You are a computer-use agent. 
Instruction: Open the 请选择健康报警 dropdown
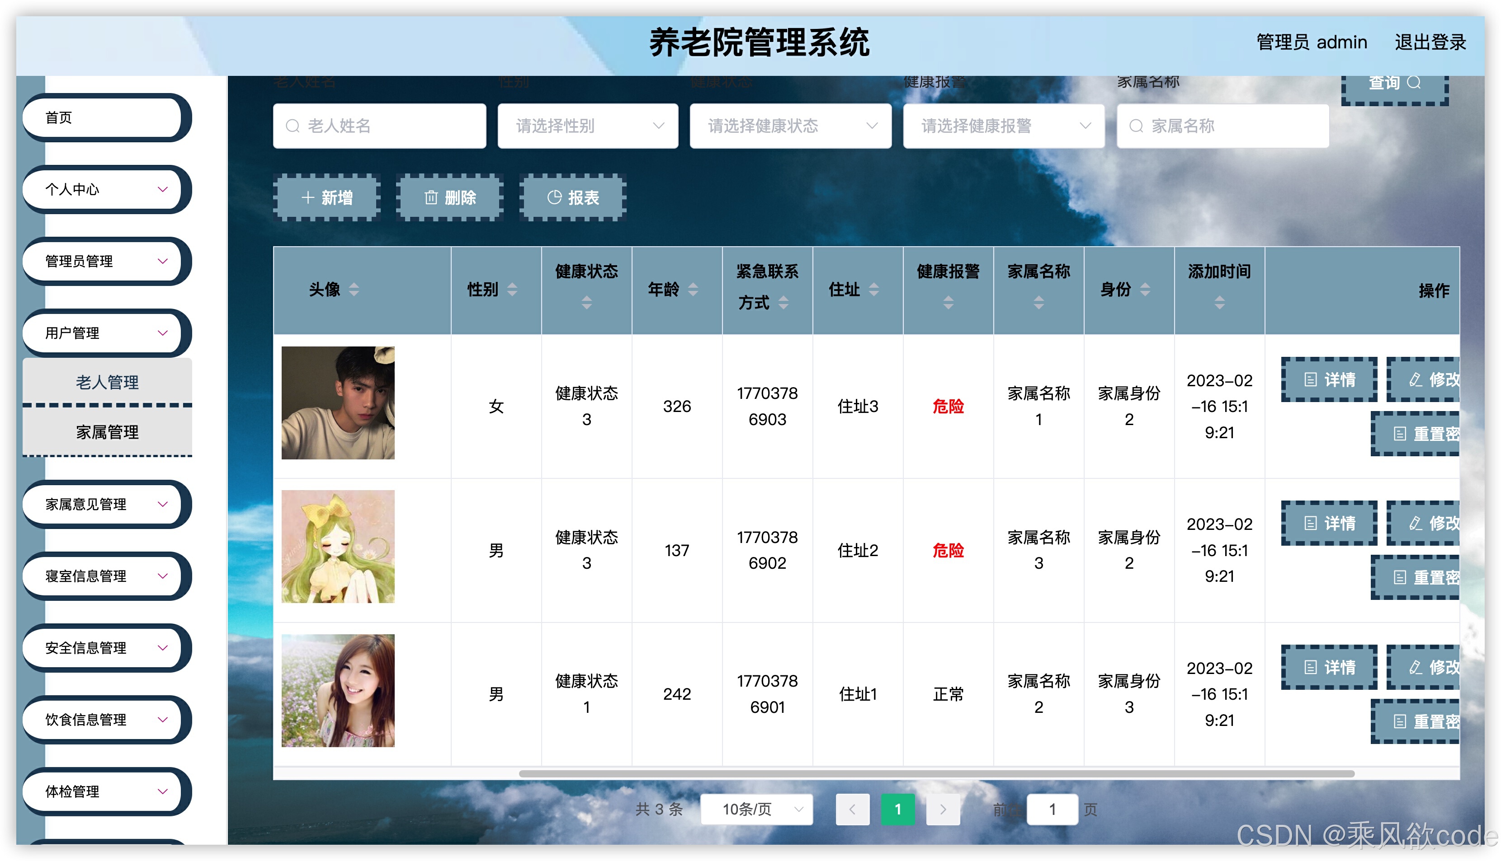1003,126
